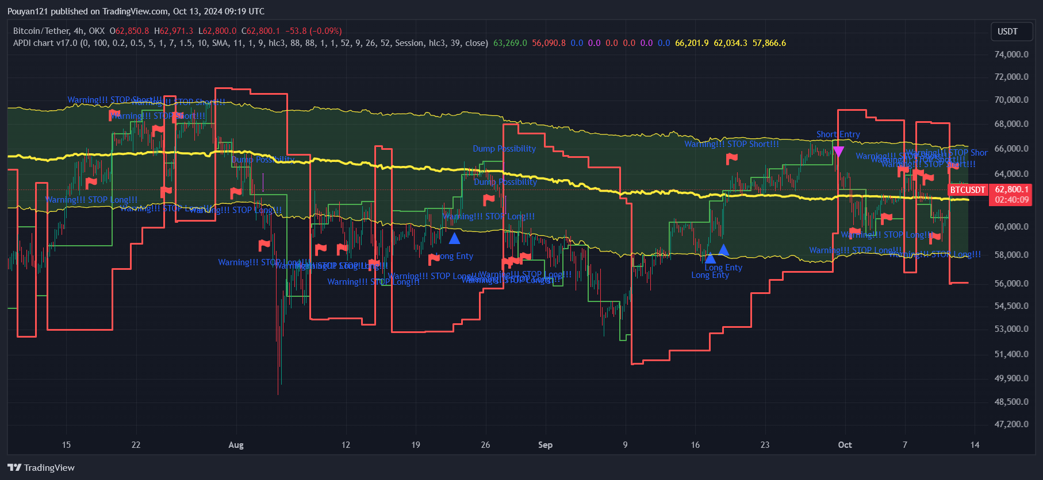Click the 66,000.0 price axis label
1043x480 pixels.
pyautogui.click(x=1011, y=149)
